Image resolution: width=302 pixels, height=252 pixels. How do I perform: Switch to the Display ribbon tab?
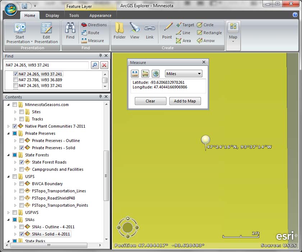coord(52,15)
